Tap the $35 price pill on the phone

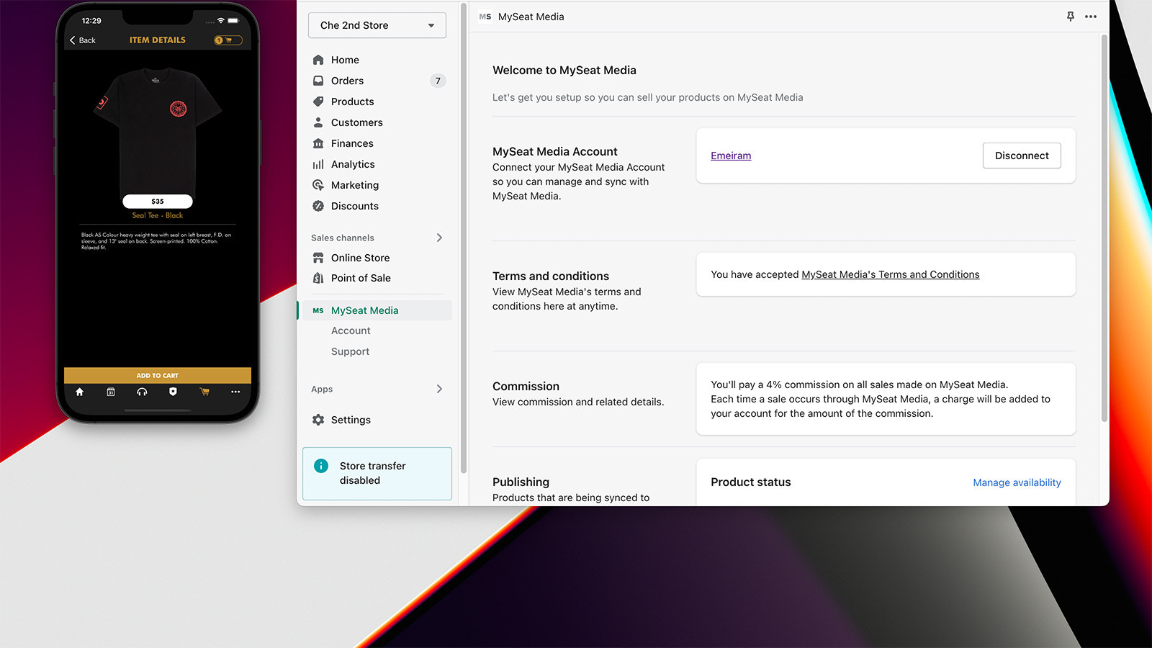(158, 202)
